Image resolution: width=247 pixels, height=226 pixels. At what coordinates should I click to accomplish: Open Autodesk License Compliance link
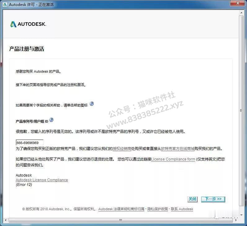42,180
